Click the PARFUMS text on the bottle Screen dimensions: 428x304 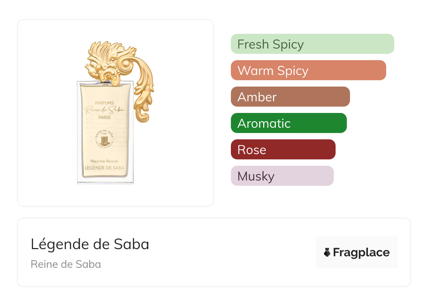104,103
